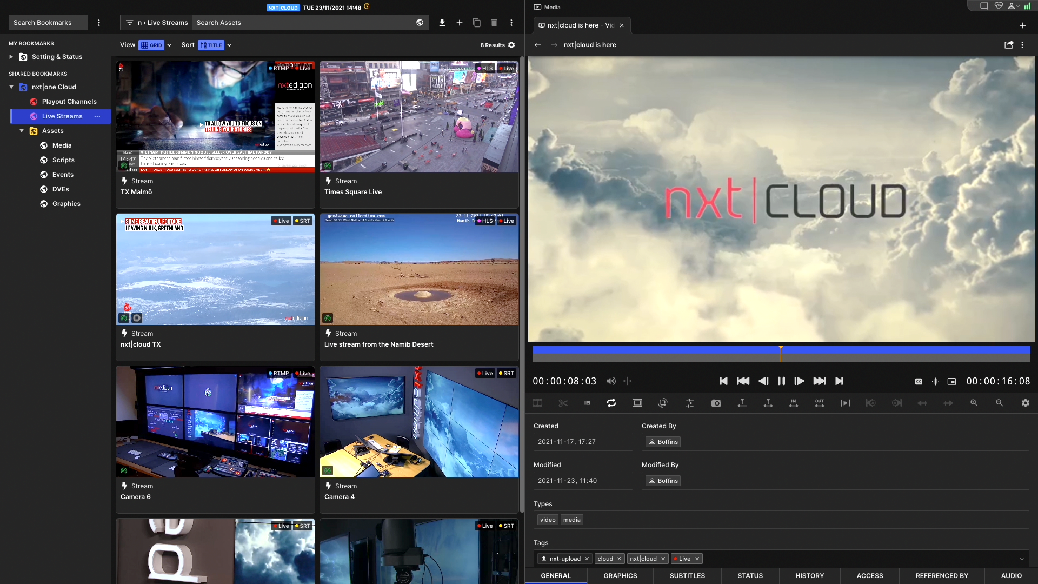Mute the player audio volume
Screen dimensions: 1038x584
pos(611,381)
